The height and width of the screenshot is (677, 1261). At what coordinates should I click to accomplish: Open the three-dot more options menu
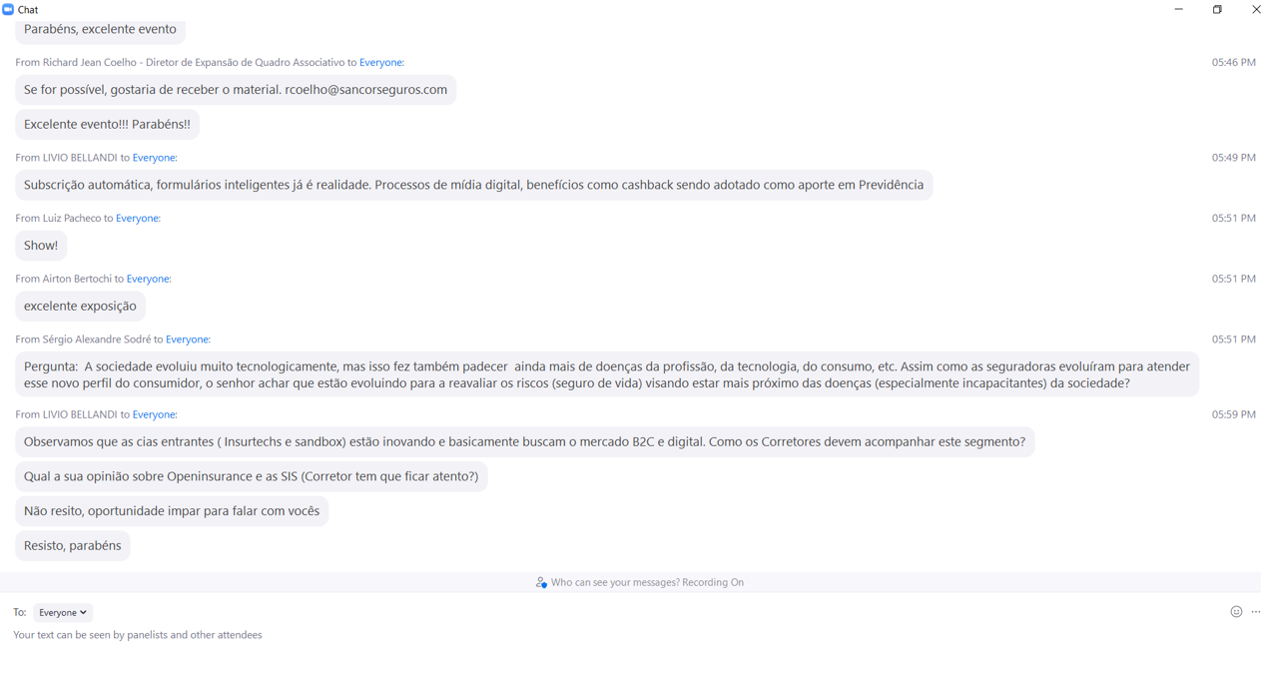[x=1256, y=612]
